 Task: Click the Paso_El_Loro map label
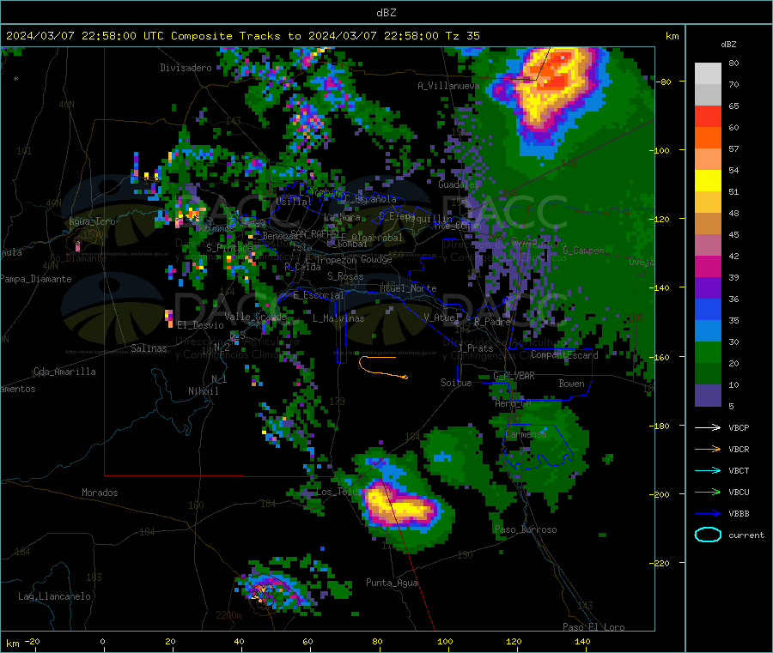click(x=593, y=627)
